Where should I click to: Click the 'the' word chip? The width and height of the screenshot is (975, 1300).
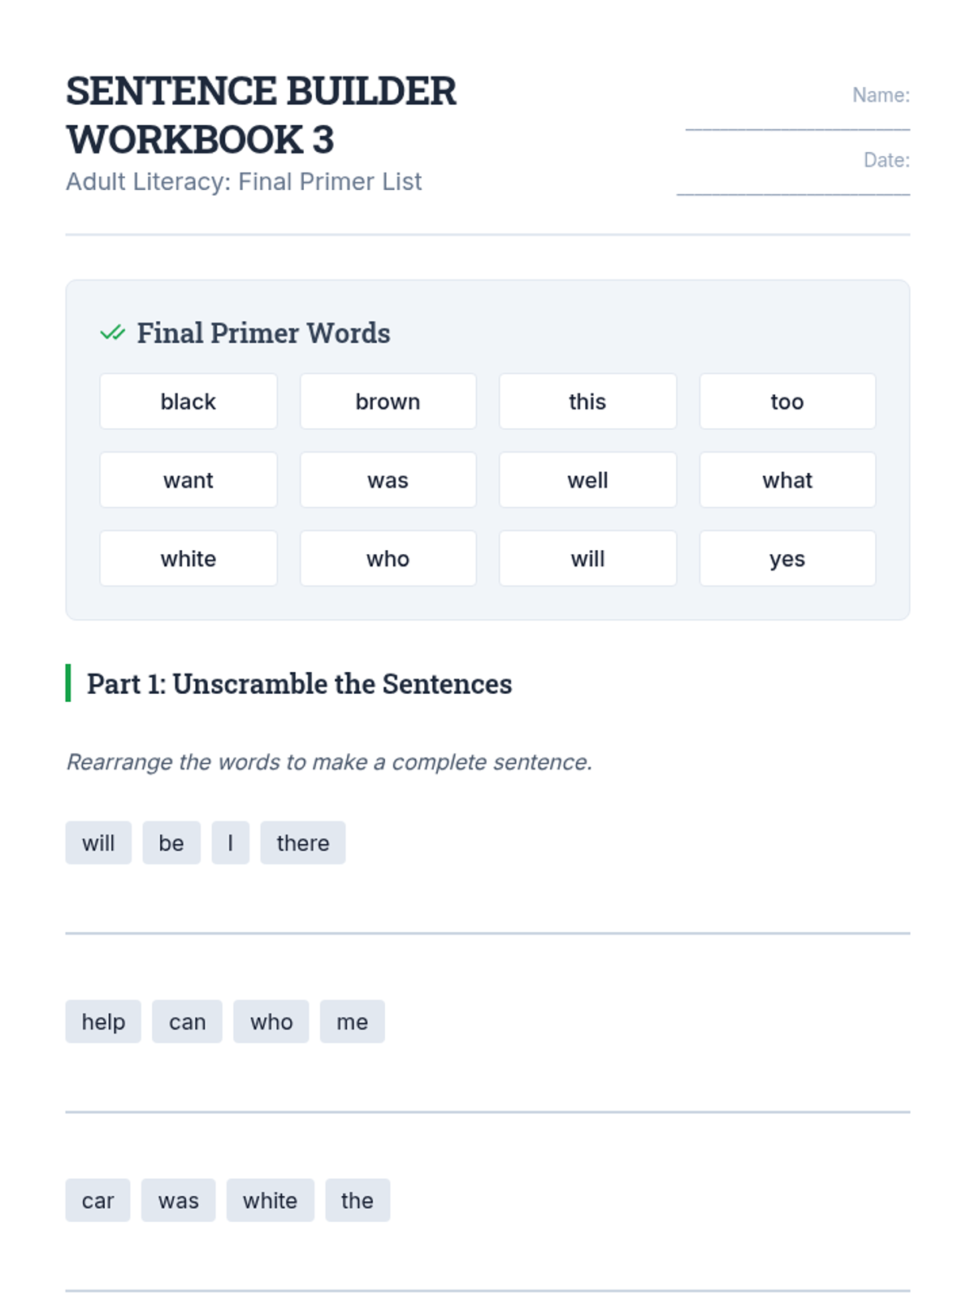pos(357,1200)
